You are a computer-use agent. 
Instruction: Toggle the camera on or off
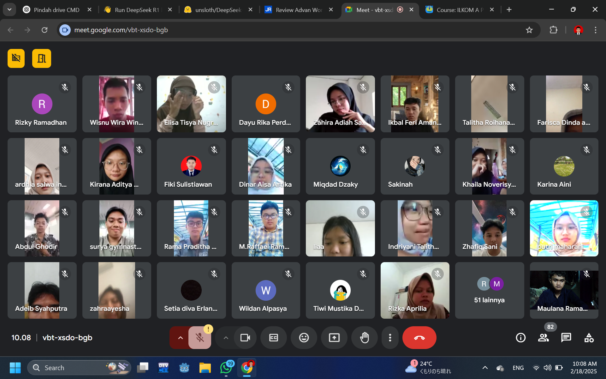(x=245, y=338)
